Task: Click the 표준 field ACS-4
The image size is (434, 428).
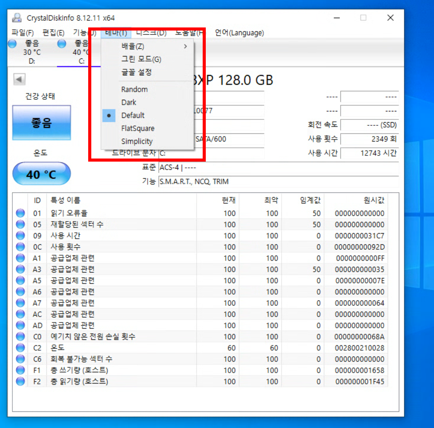Action: click(279, 167)
